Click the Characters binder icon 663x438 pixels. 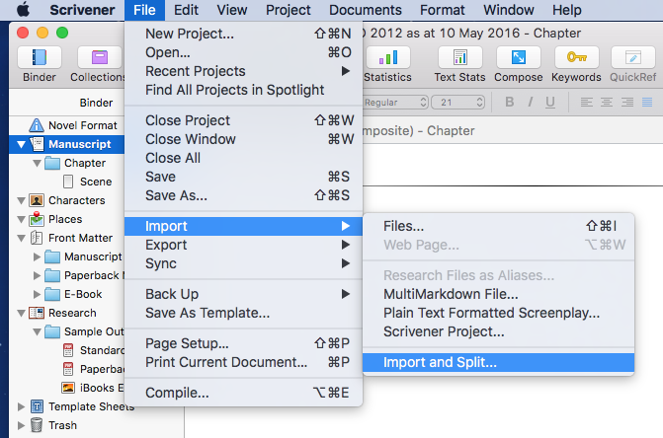tap(37, 200)
